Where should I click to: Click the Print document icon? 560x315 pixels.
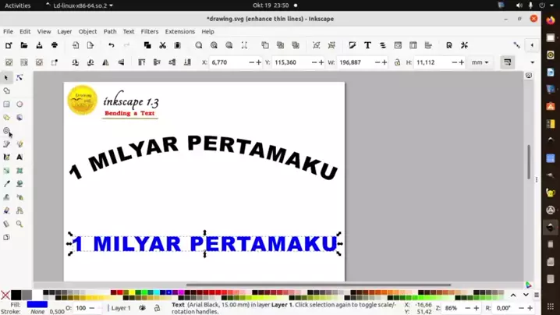55,45
